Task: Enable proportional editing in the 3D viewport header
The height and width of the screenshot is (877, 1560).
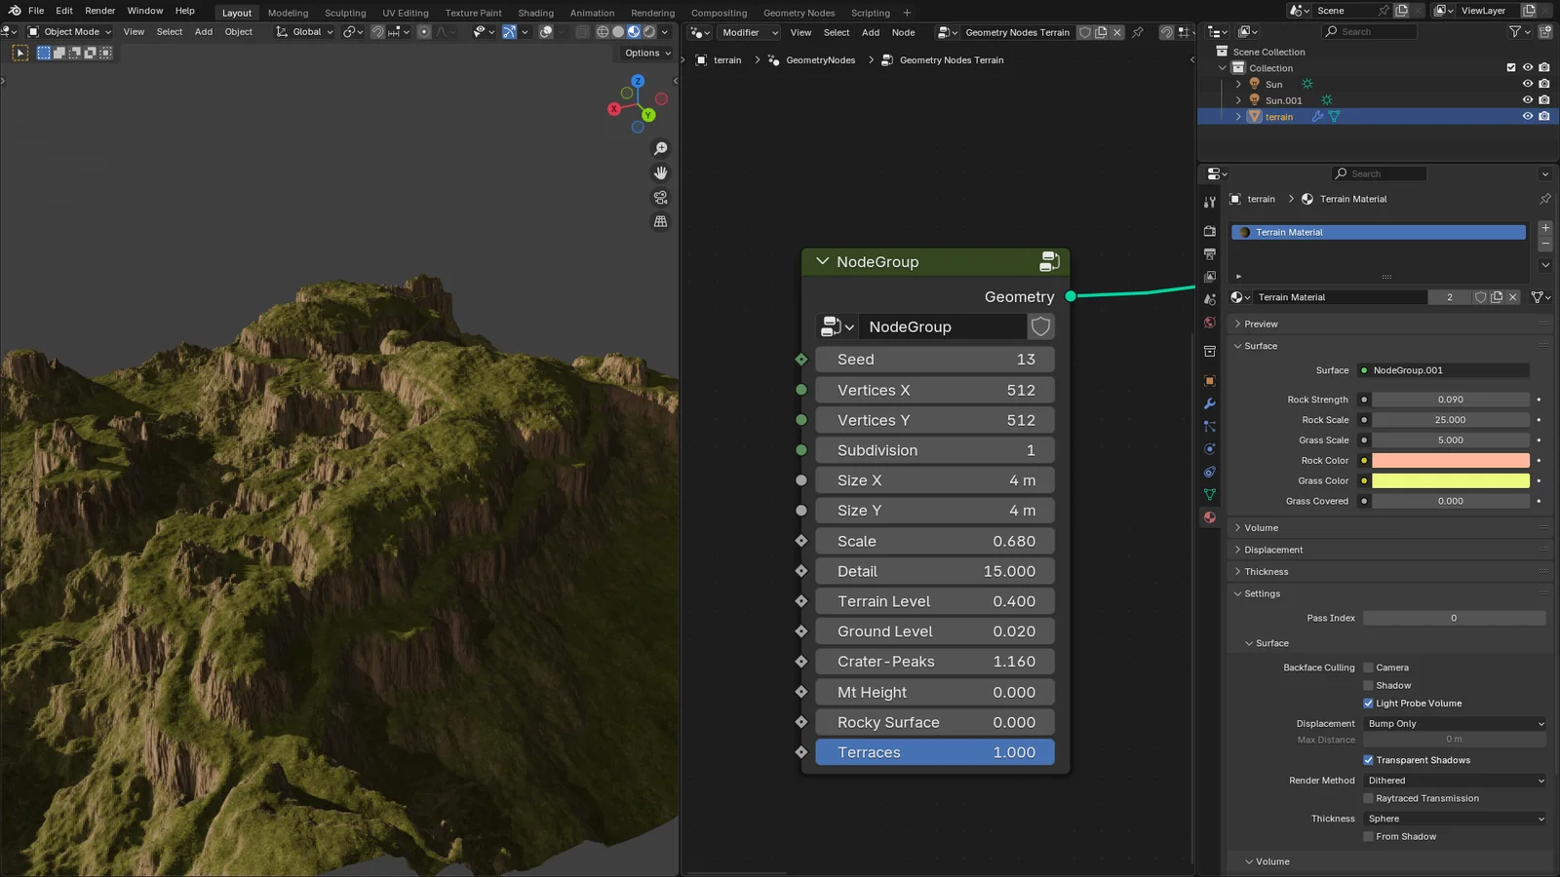Action: click(424, 32)
